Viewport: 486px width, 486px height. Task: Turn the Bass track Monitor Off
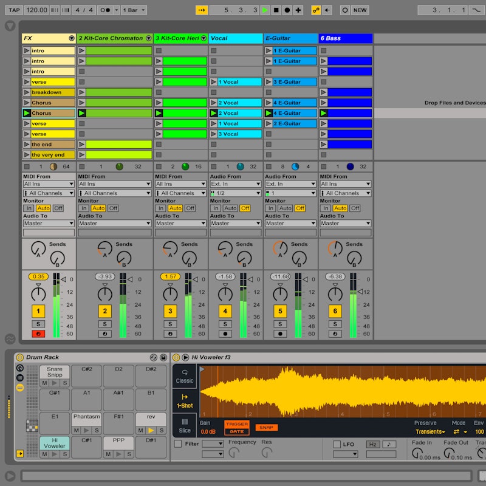pos(355,208)
